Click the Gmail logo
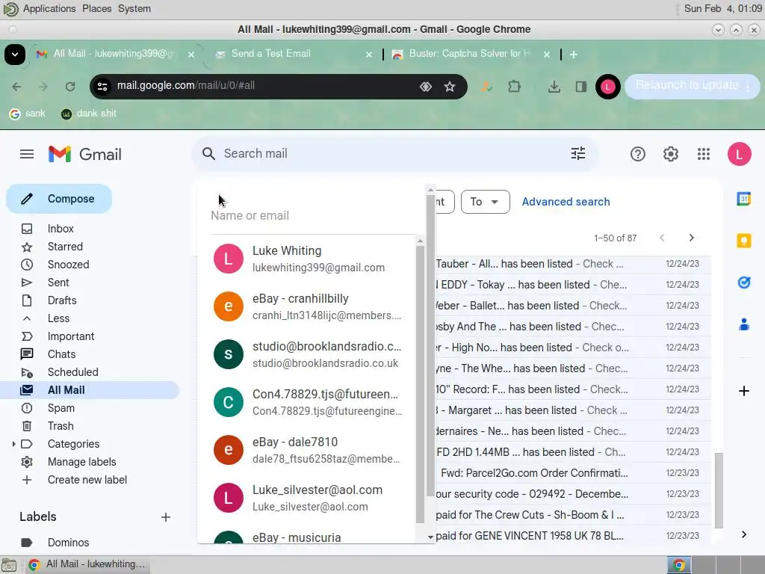The width and height of the screenshot is (765, 574). [85, 154]
